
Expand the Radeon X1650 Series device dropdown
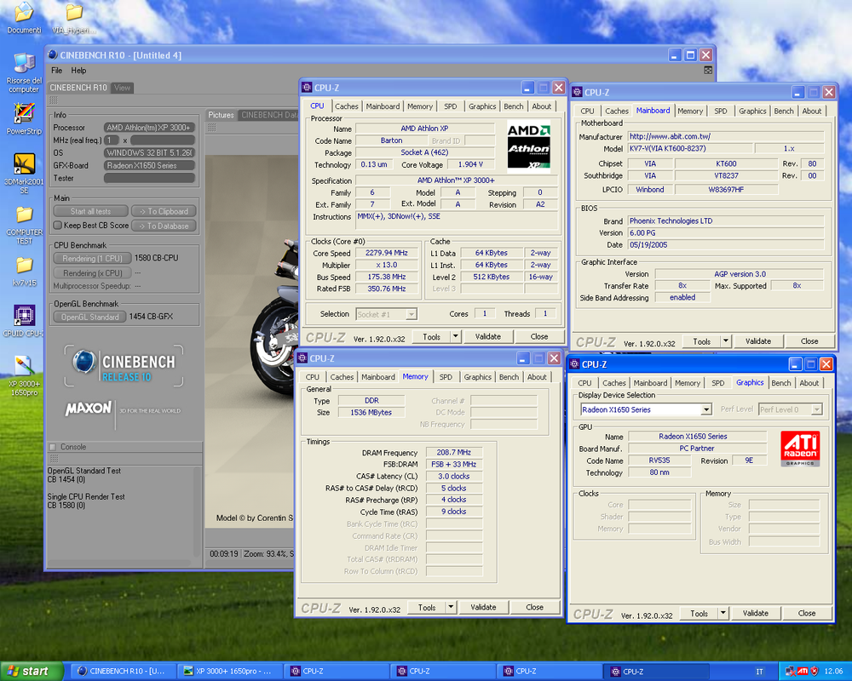[x=705, y=409]
